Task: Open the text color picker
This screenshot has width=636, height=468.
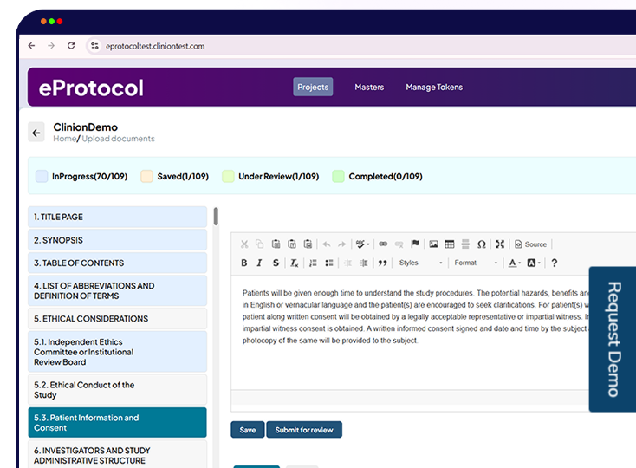Action: pyautogui.click(x=514, y=263)
